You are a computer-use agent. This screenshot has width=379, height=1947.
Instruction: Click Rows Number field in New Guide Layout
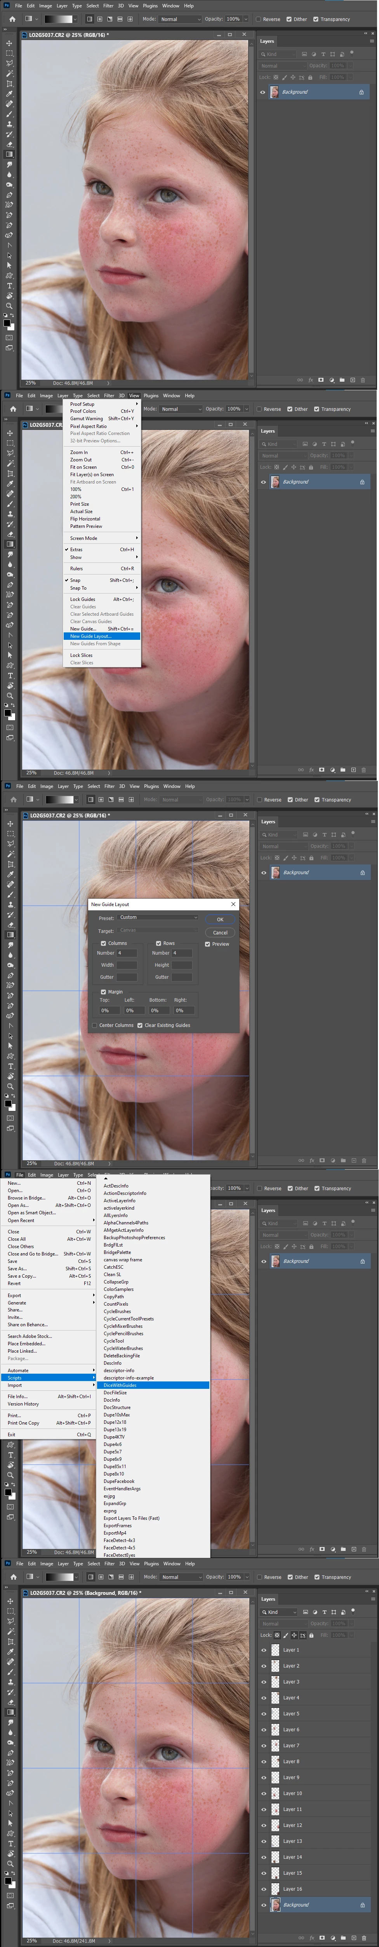pos(182,953)
